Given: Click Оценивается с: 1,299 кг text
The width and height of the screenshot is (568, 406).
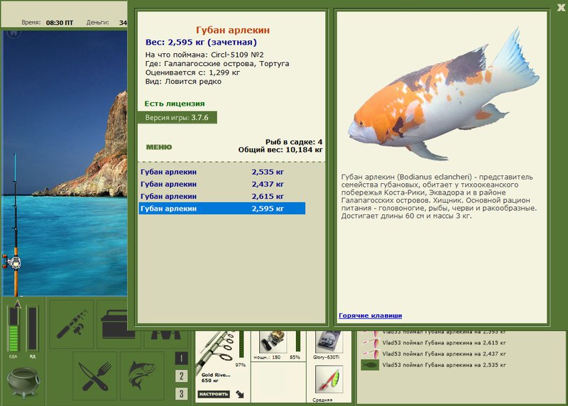Looking at the screenshot, I should 192,72.
